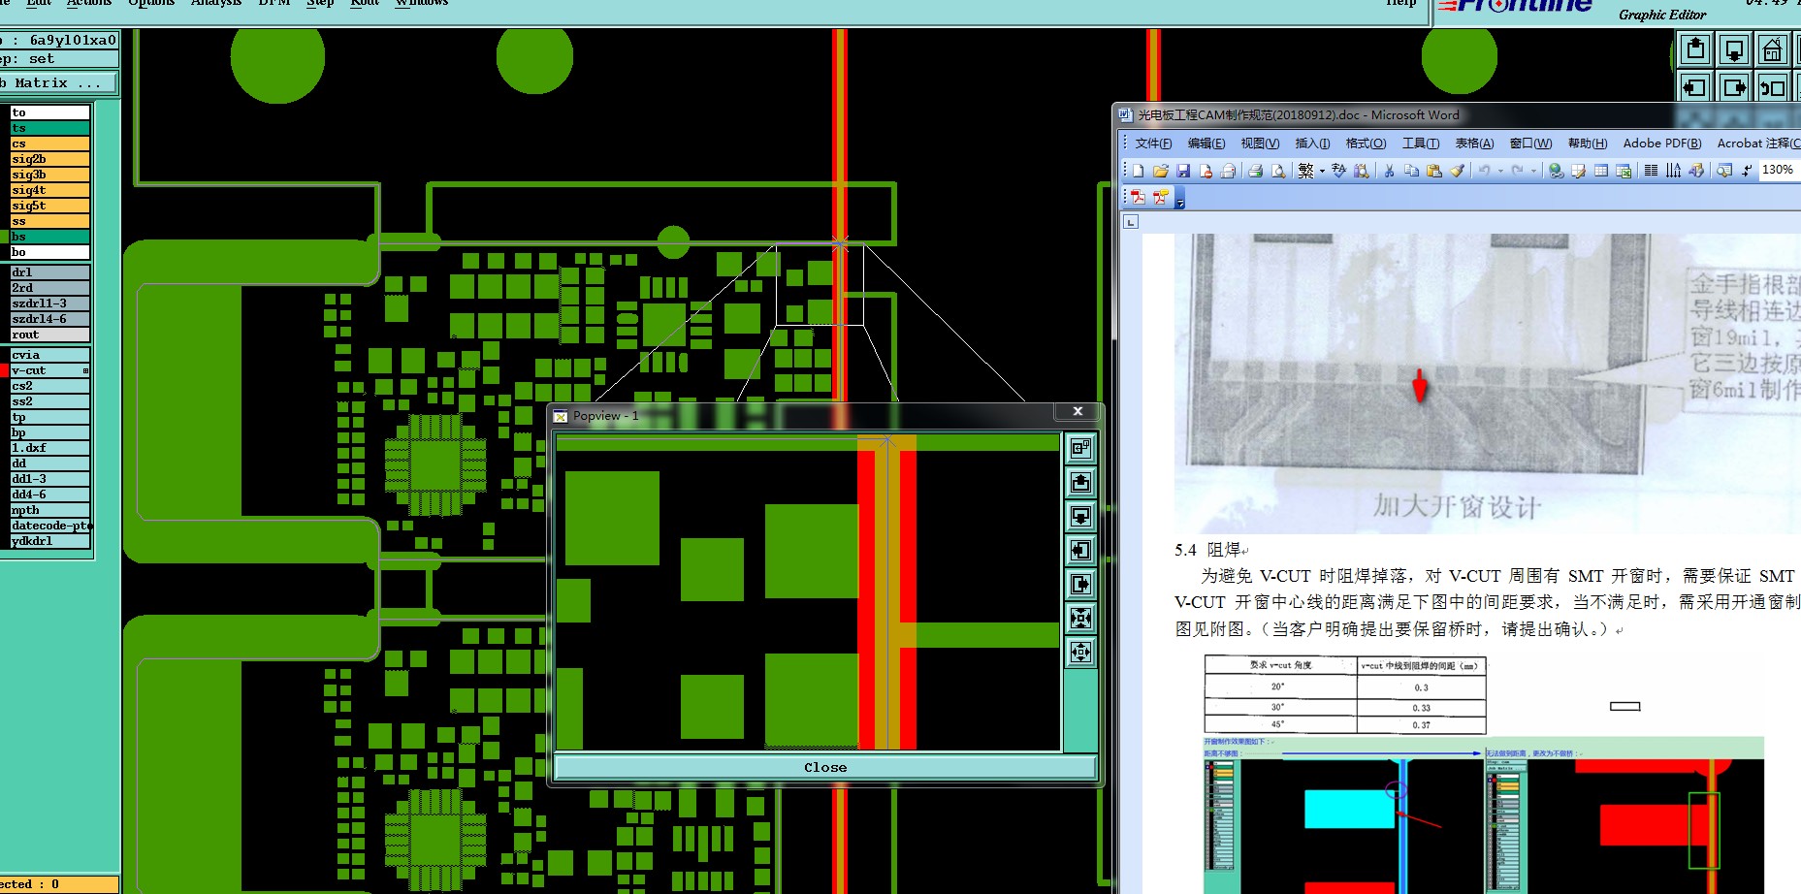Screen dimensions: 1801x894
Task: Click the pan left icon in Graphic Editor panel
Action: click(1695, 87)
